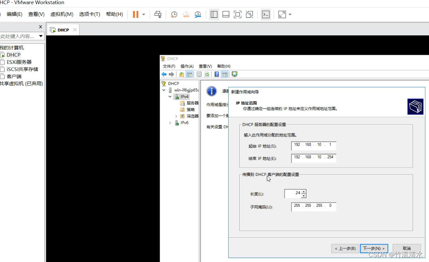Select the 筛选器 tree node

pos(192,116)
